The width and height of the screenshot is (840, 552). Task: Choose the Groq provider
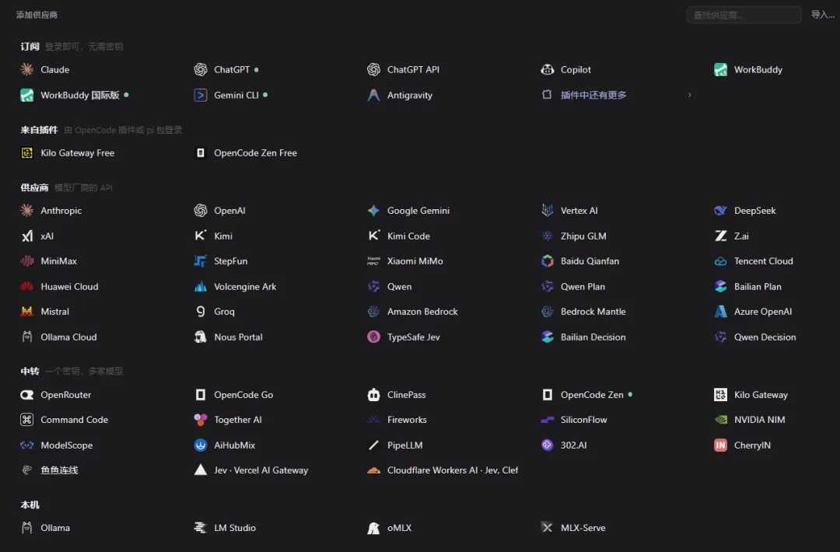click(x=215, y=312)
